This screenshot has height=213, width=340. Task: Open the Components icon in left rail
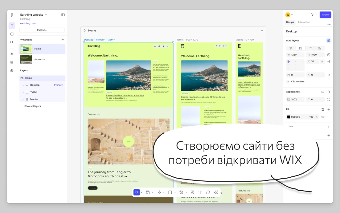point(12,54)
